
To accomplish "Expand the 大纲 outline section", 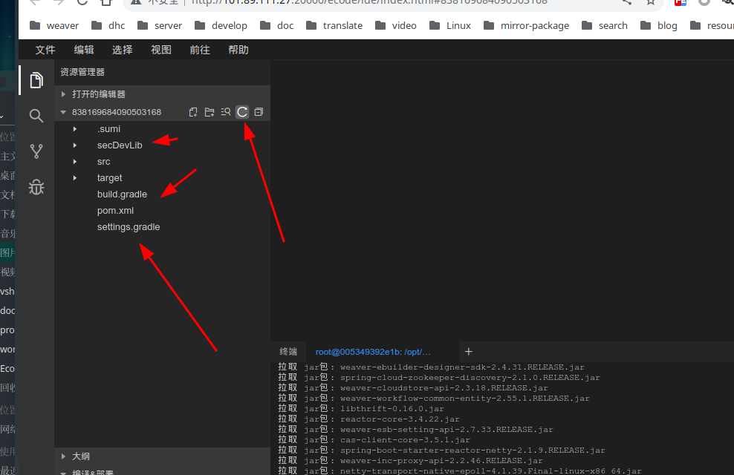I will [162, 456].
